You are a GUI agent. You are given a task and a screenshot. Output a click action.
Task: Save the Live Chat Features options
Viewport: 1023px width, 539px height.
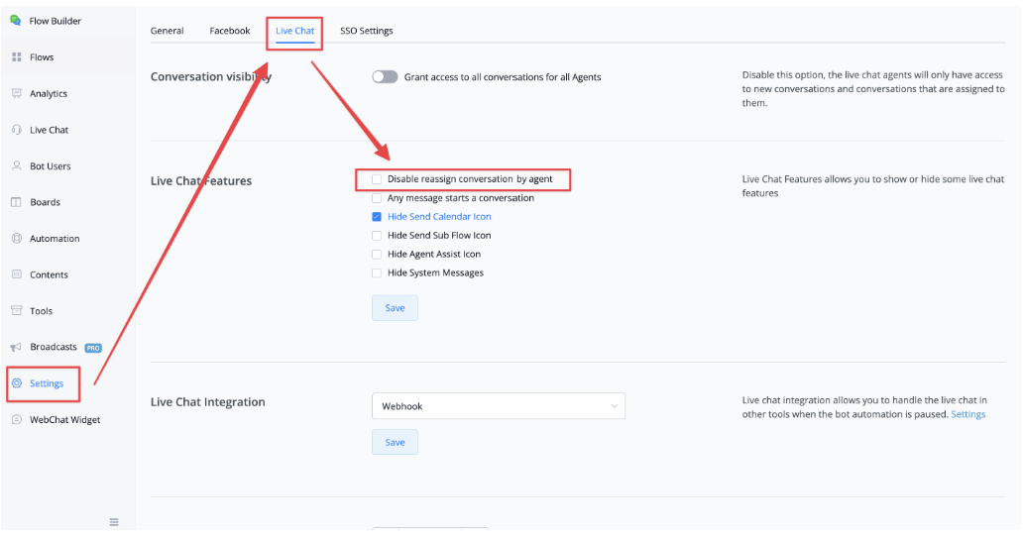click(395, 307)
